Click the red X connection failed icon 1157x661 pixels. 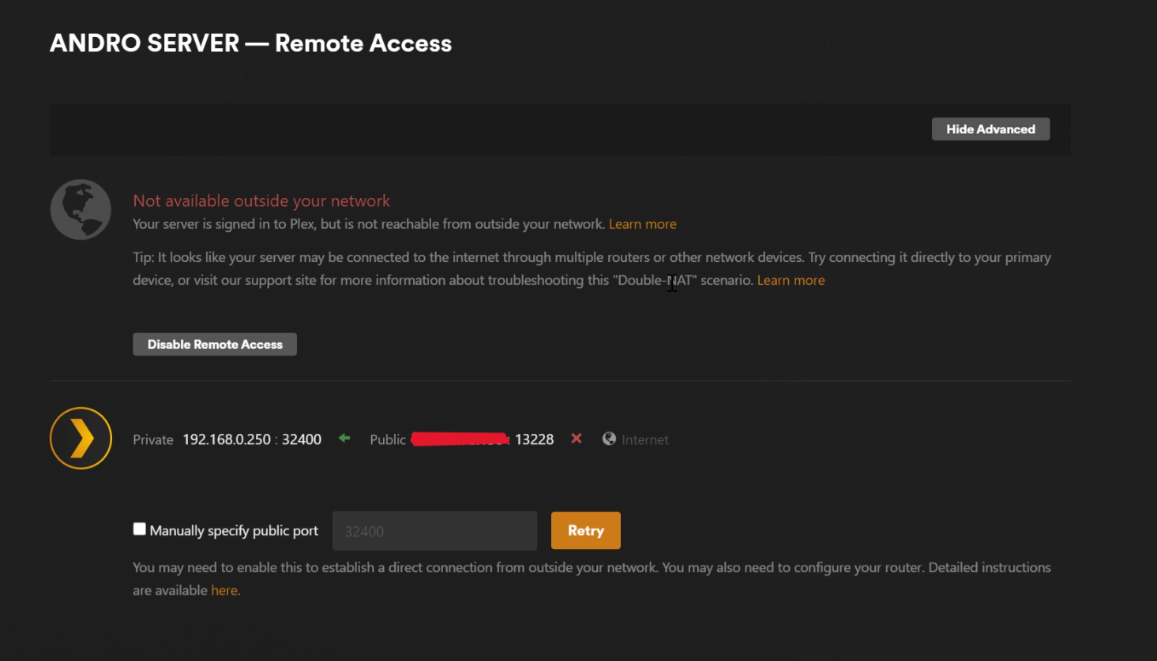(x=577, y=439)
